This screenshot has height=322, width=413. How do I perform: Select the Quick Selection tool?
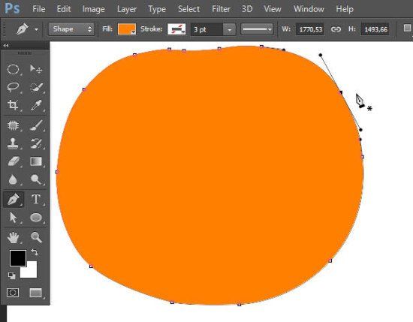[36, 87]
